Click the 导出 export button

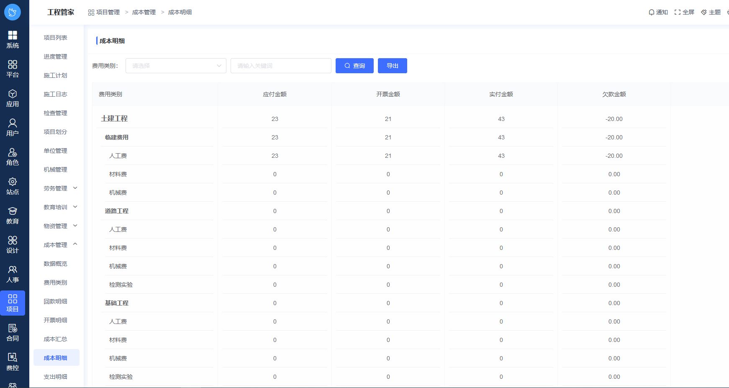392,66
